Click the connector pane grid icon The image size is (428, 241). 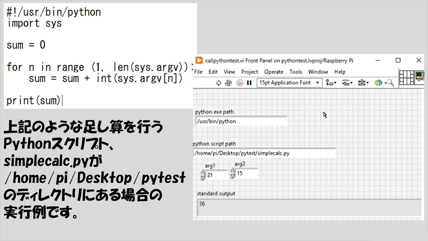tap(407, 78)
